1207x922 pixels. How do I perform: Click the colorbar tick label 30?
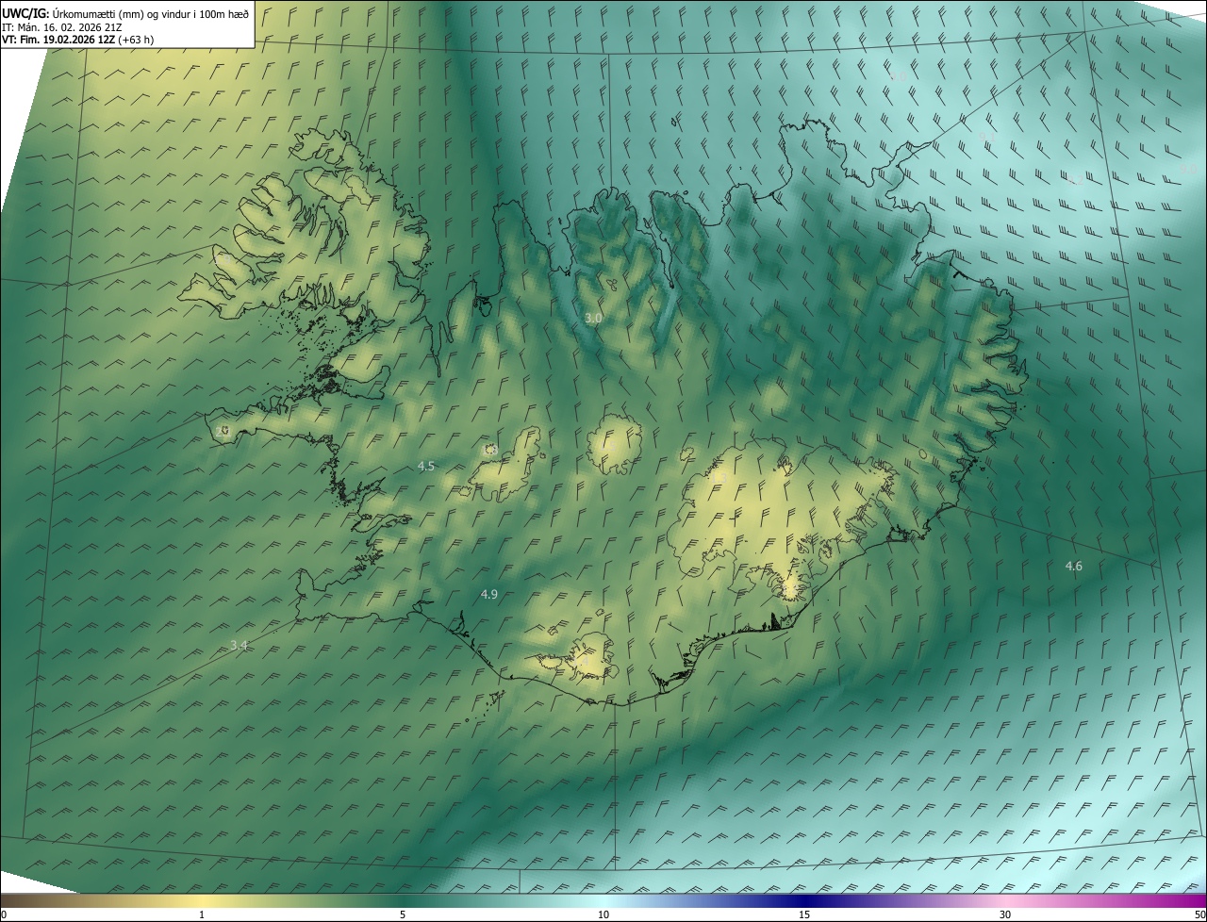click(1005, 915)
